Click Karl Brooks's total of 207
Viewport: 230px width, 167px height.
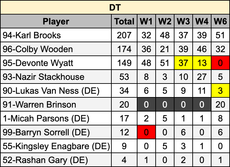pos(124,35)
